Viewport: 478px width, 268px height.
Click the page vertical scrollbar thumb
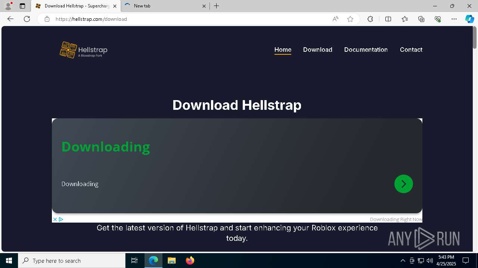tap(475, 37)
